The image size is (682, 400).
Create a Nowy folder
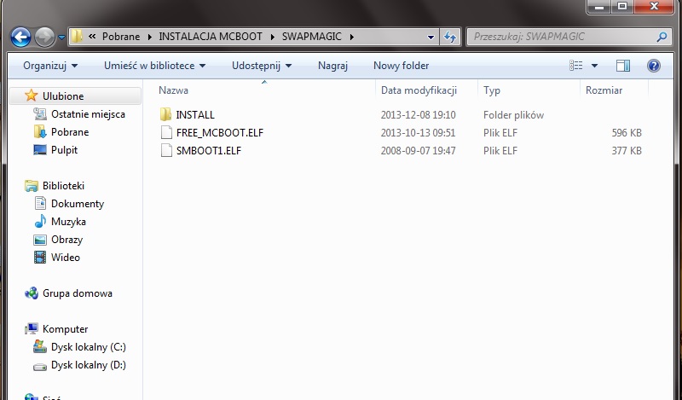401,66
